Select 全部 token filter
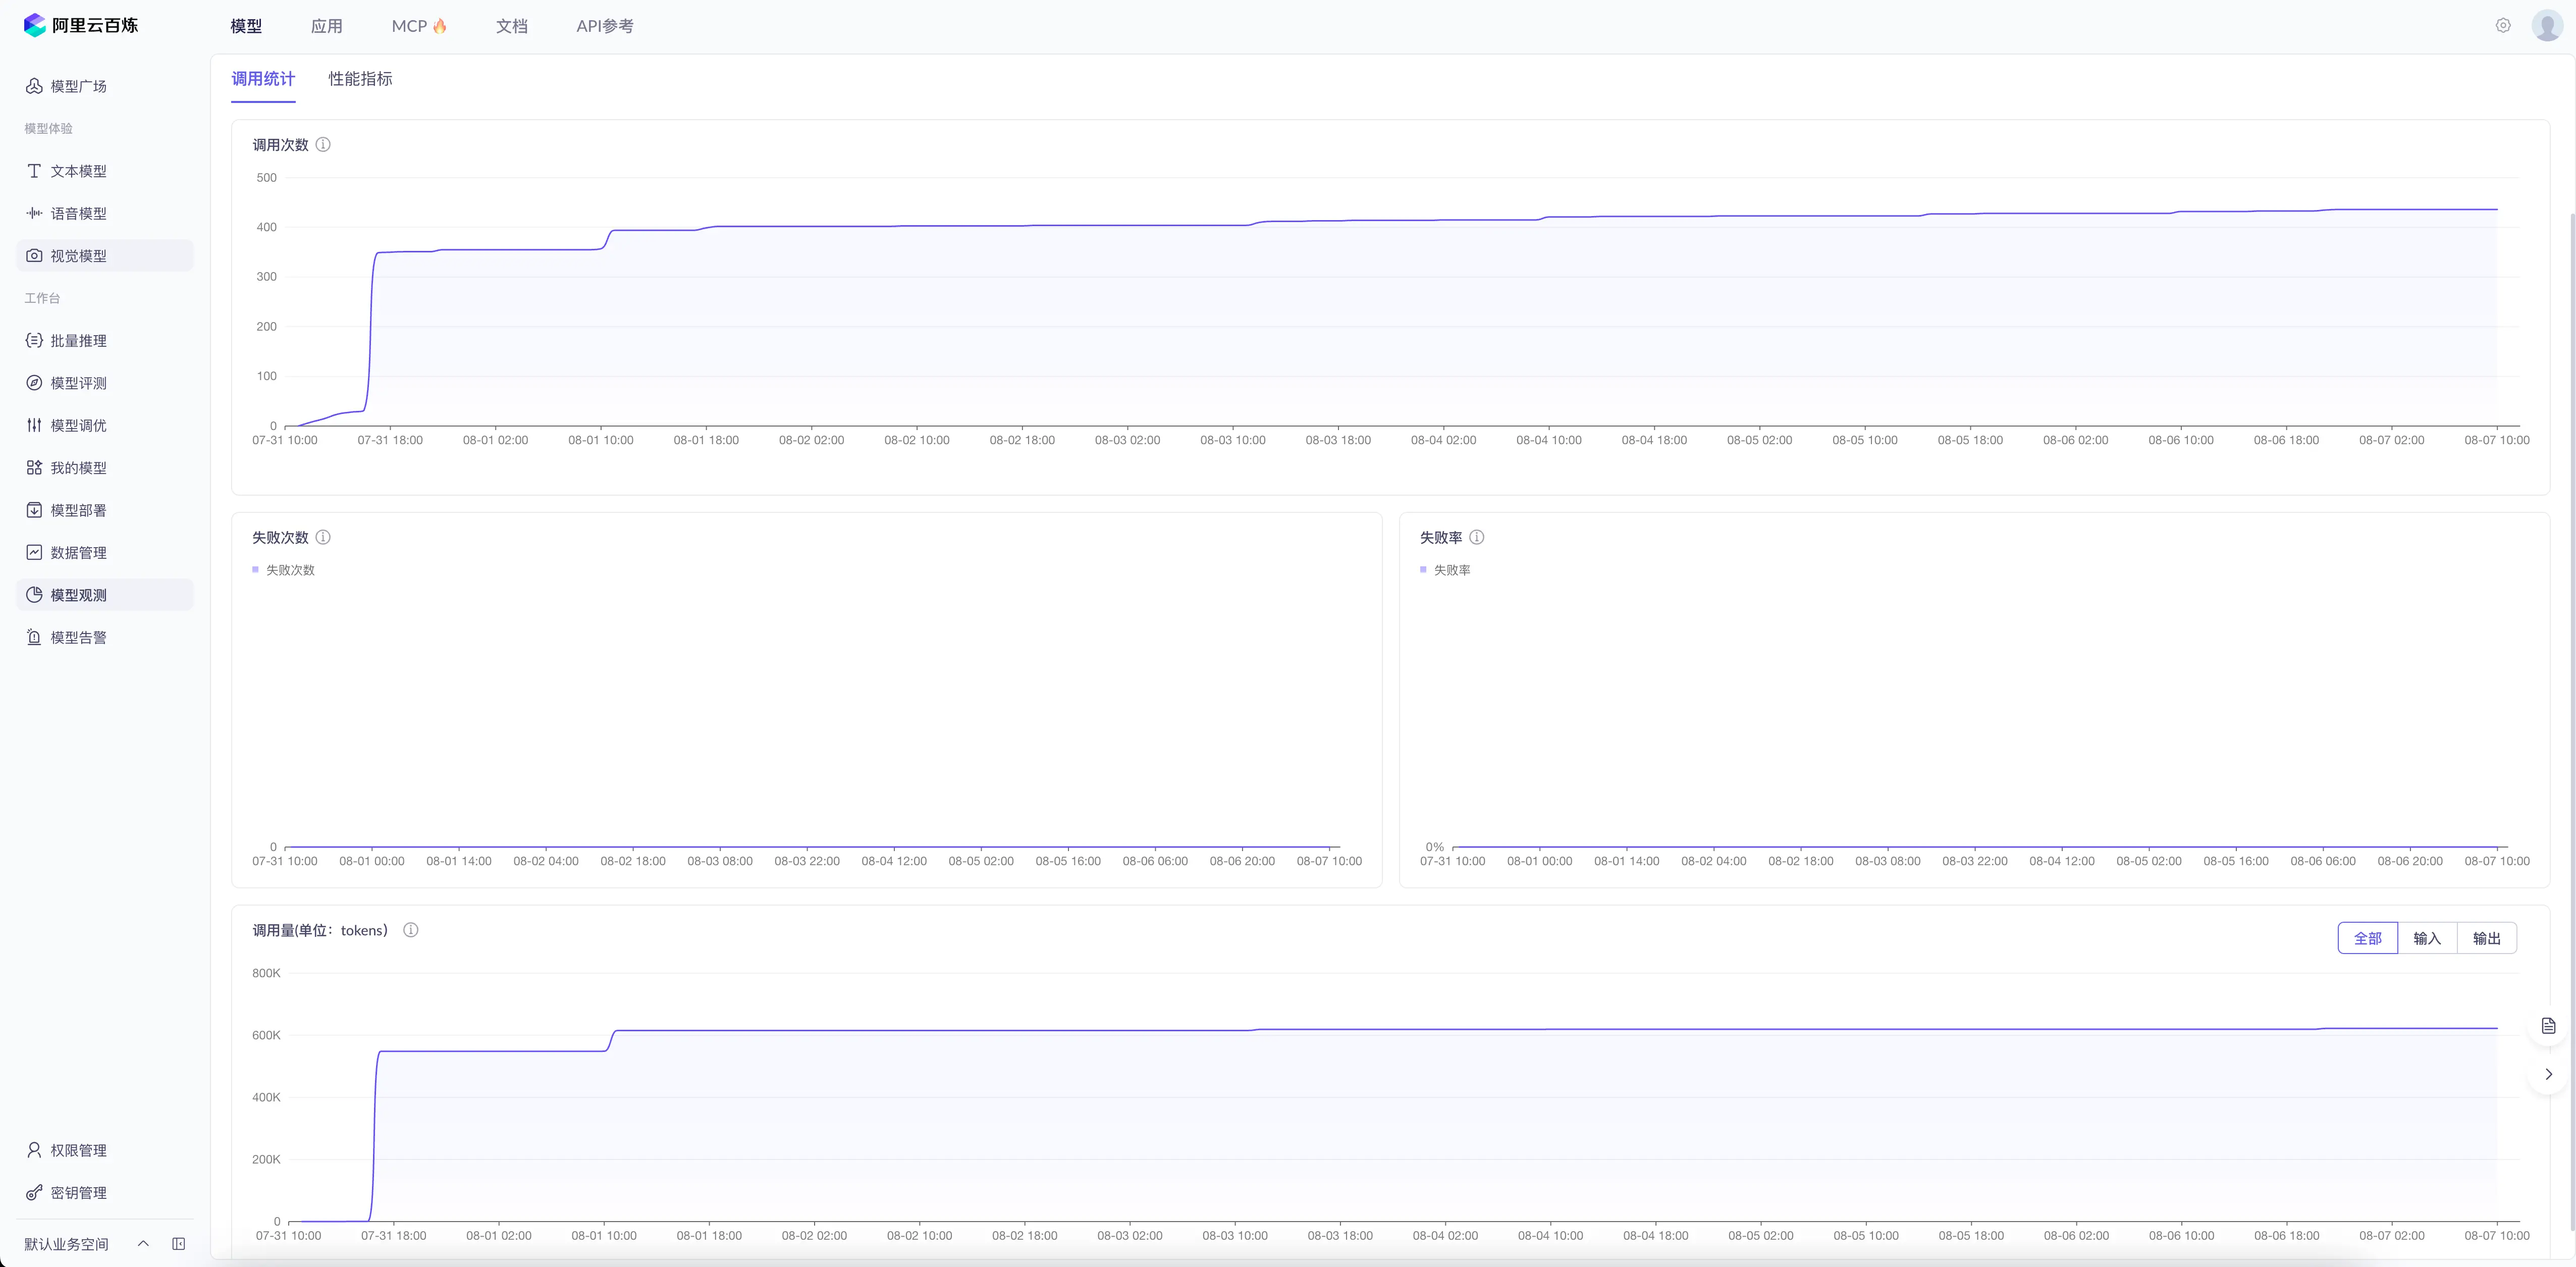Viewport: 2576px width, 1267px height. [x=2368, y=938]
